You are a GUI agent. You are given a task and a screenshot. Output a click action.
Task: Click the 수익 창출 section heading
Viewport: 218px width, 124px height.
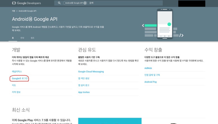(x=153, y=50)
